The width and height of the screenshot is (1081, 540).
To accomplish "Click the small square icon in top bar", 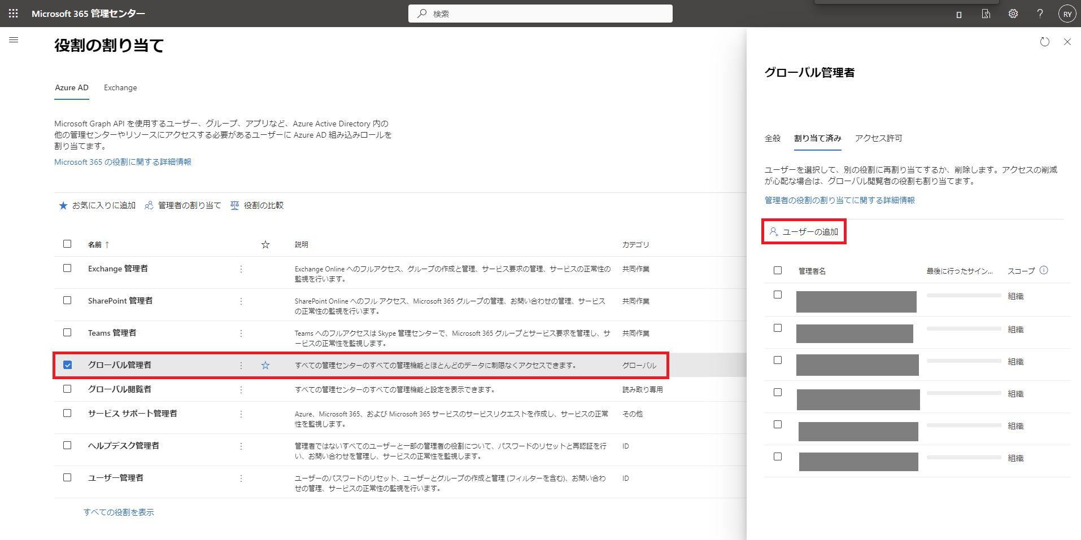I will (x=959, y=15).
